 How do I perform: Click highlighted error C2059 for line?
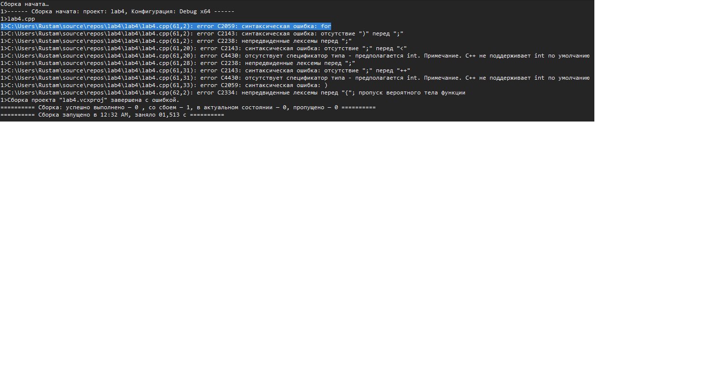pyautogui.click(x=166, y=26)
